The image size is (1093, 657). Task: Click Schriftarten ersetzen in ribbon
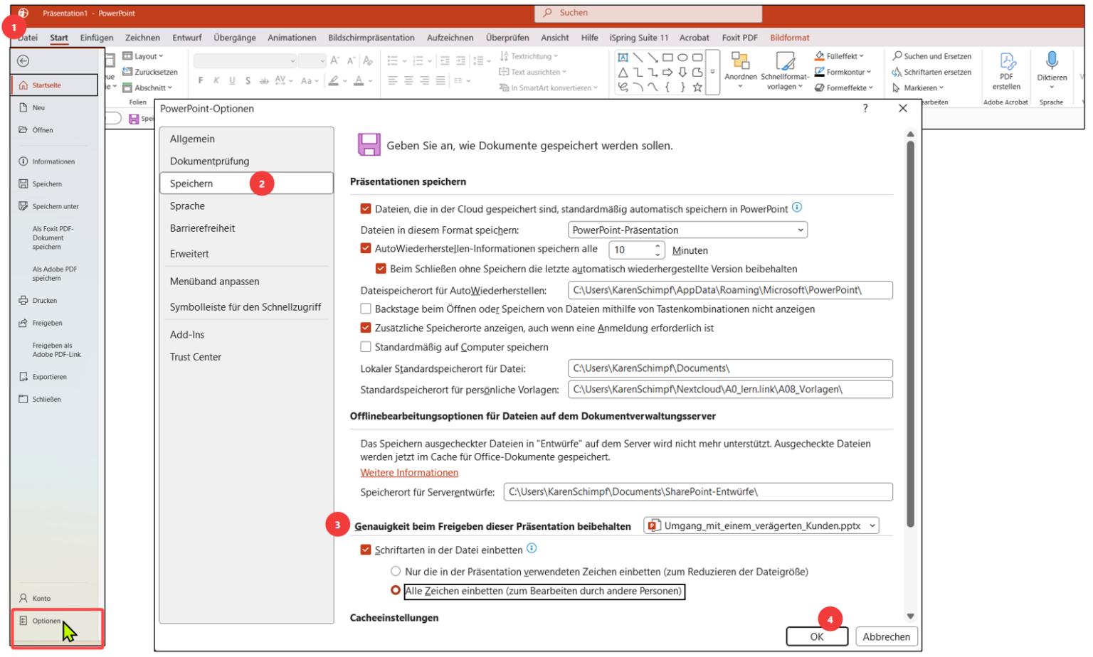[x=932, y=72]
